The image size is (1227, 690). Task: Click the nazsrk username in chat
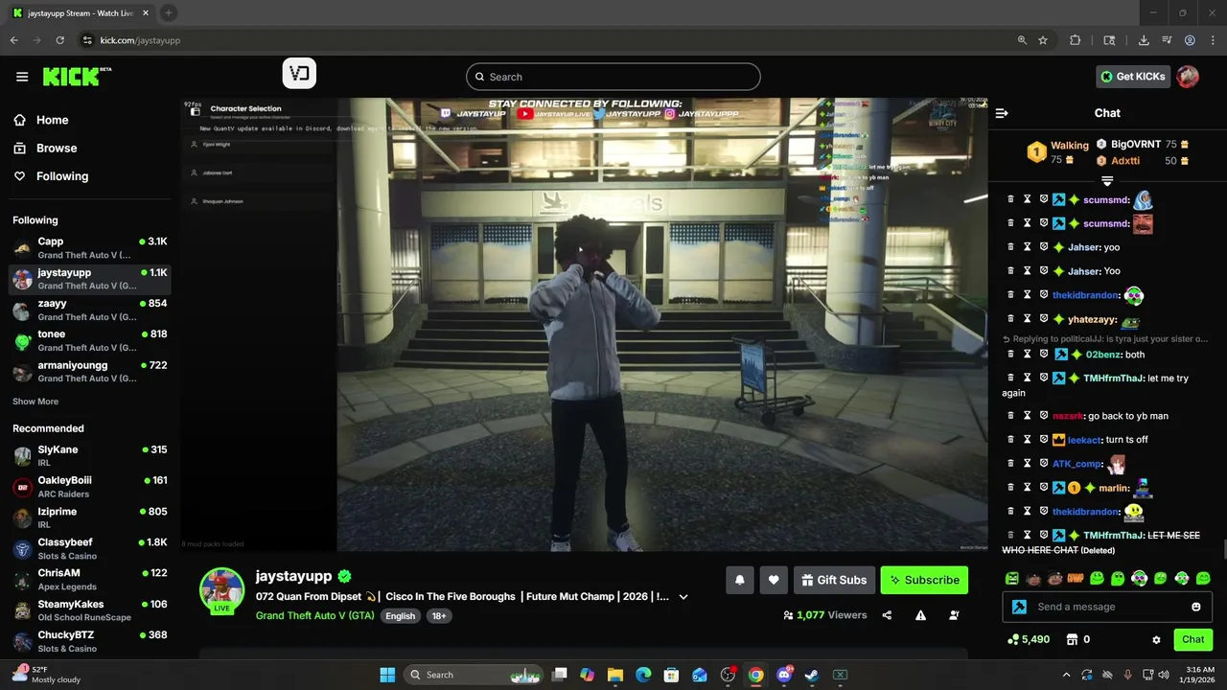[x=1068, y=416]
